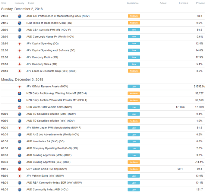This screenshot has height=193, width=205.
Task: Click the flag beside AUD Company Operating Profit
Action: pos(20,148)
